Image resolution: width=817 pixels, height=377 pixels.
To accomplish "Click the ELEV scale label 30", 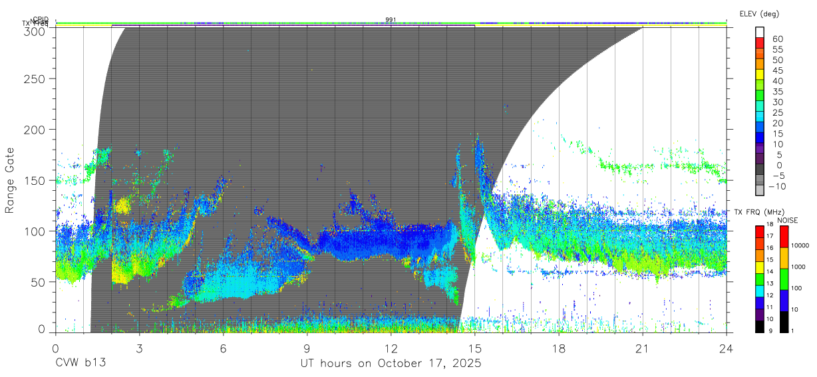I will pos(778,102).
